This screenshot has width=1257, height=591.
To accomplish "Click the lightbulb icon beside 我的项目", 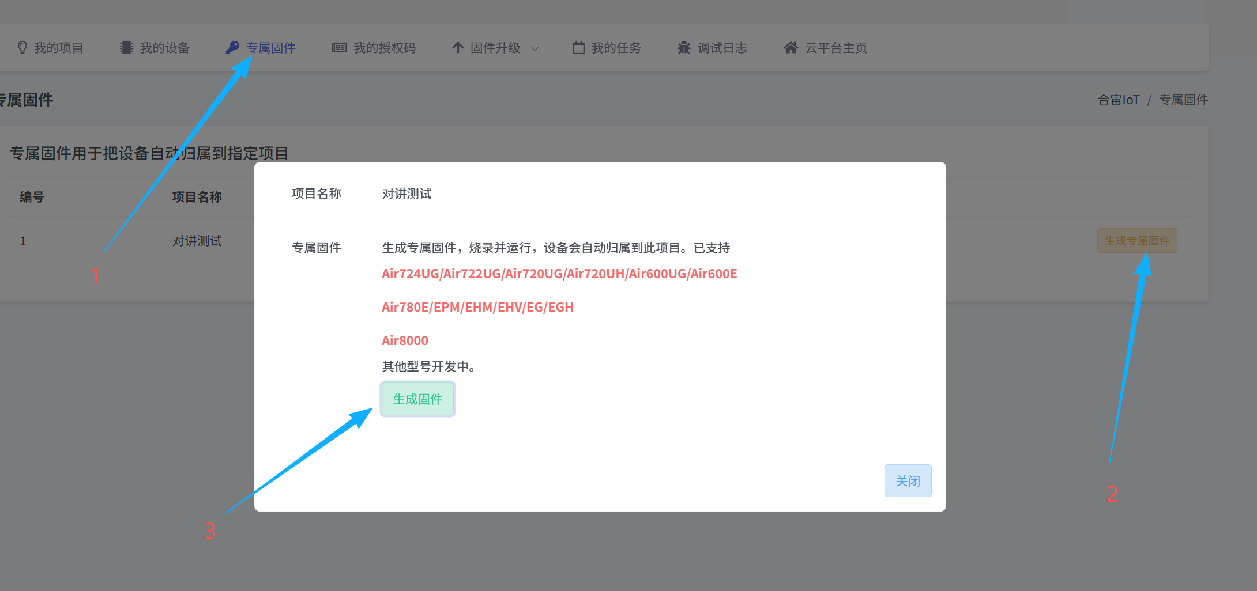I will coord(22,48).
